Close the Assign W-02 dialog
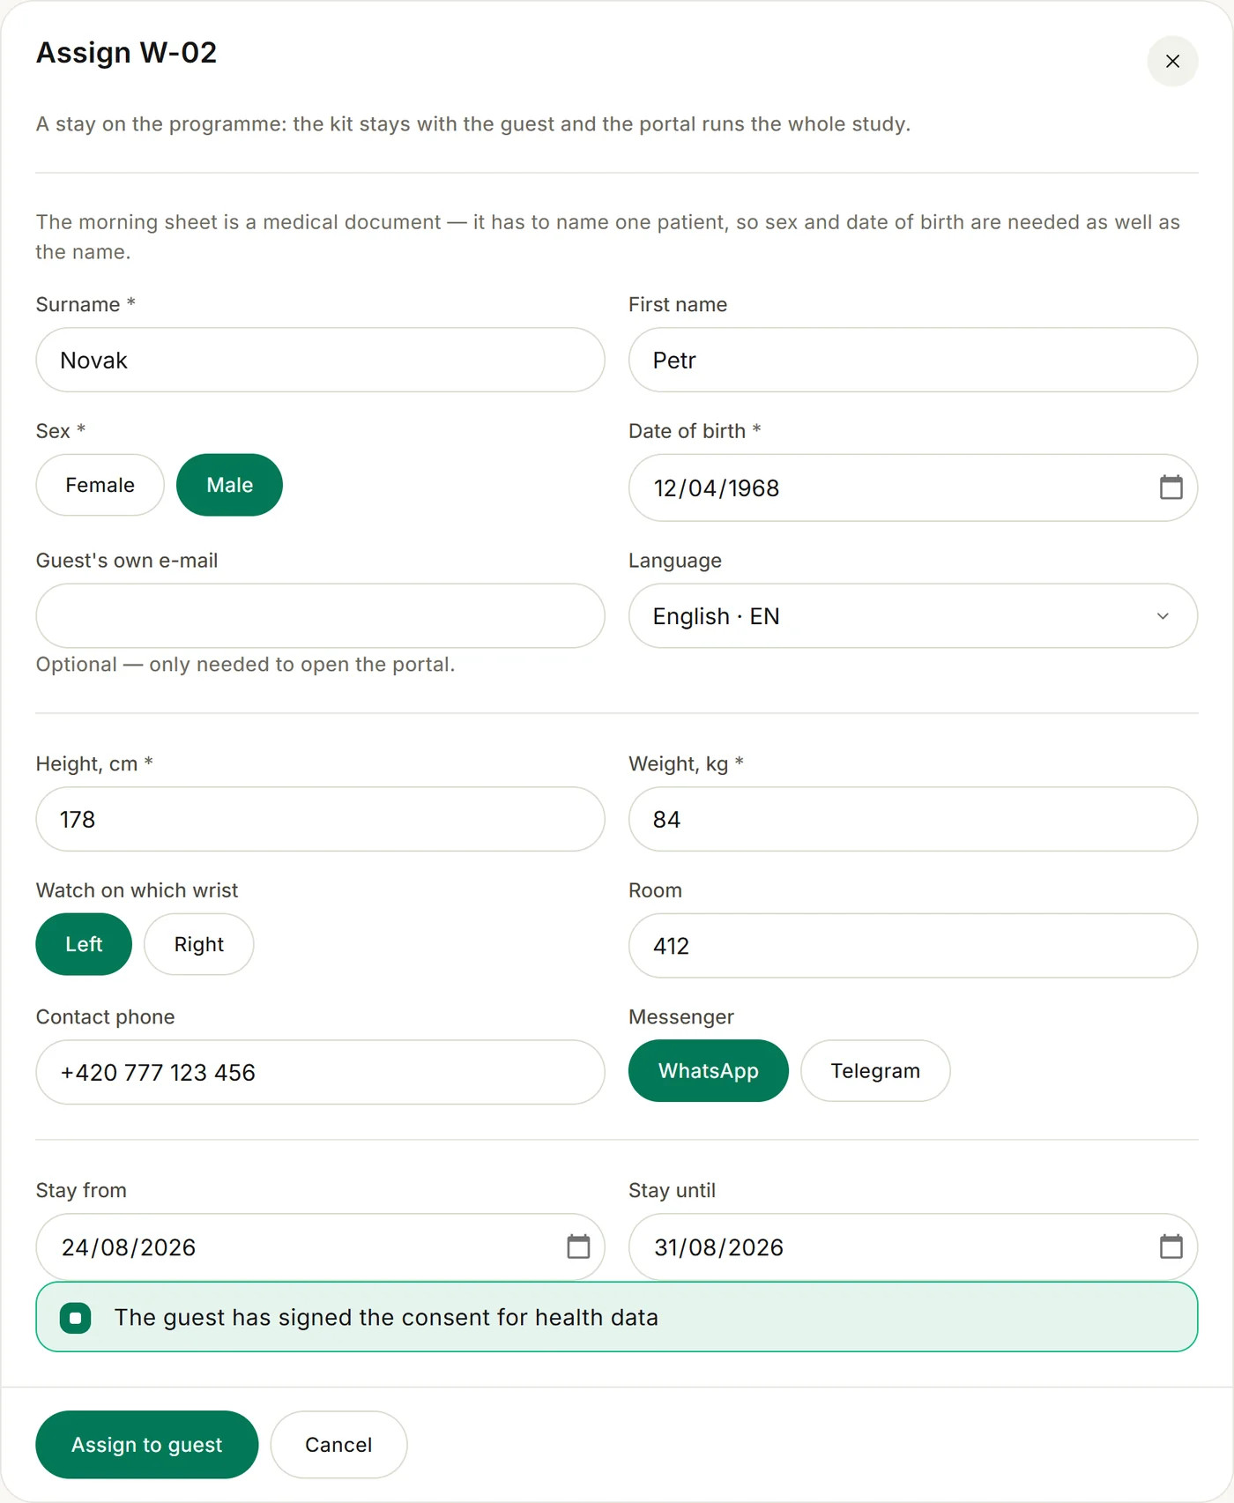 tap(1172, 62)
